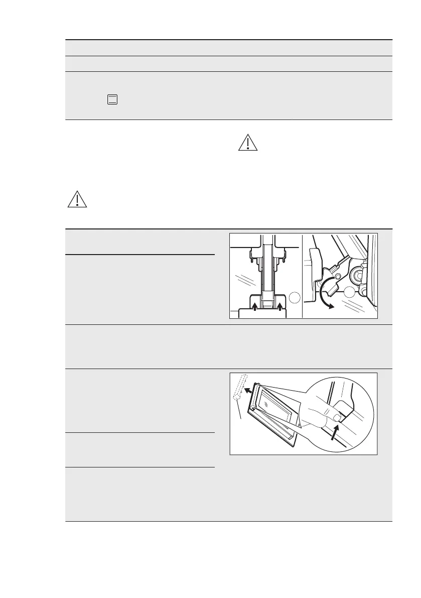Click the empty step circle in the left hinge panel

coord(295,297)
